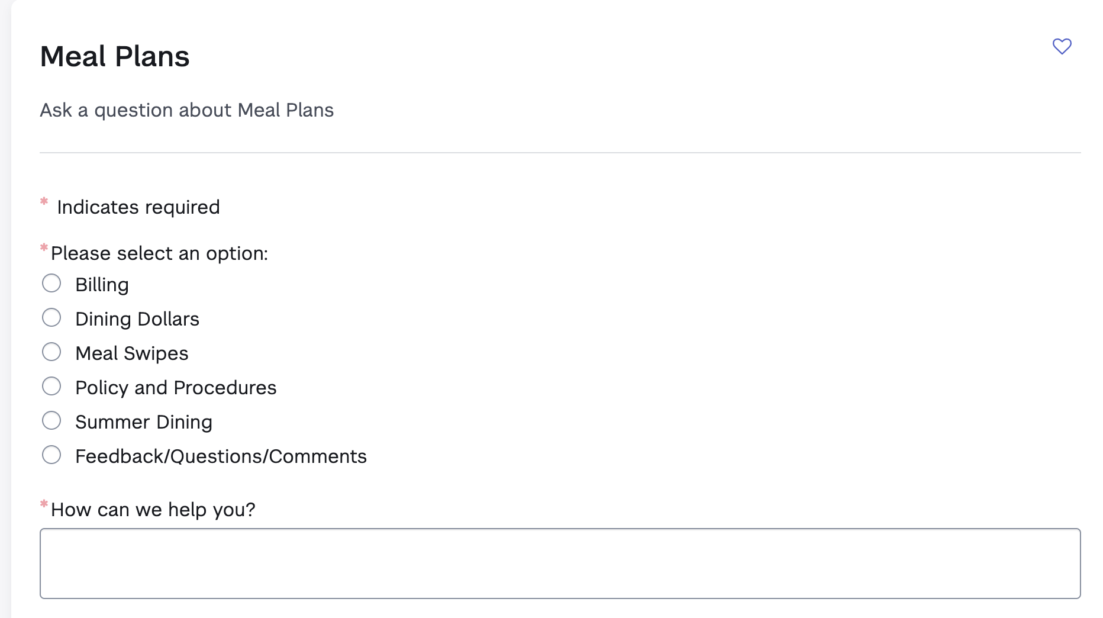Click the 'Please select an option:' label
Image resolution: width=1103 pixels, height=618 pixels.
[x=159, y=253]
